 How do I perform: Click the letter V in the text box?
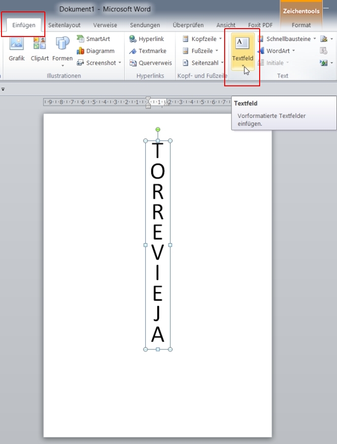157,253
